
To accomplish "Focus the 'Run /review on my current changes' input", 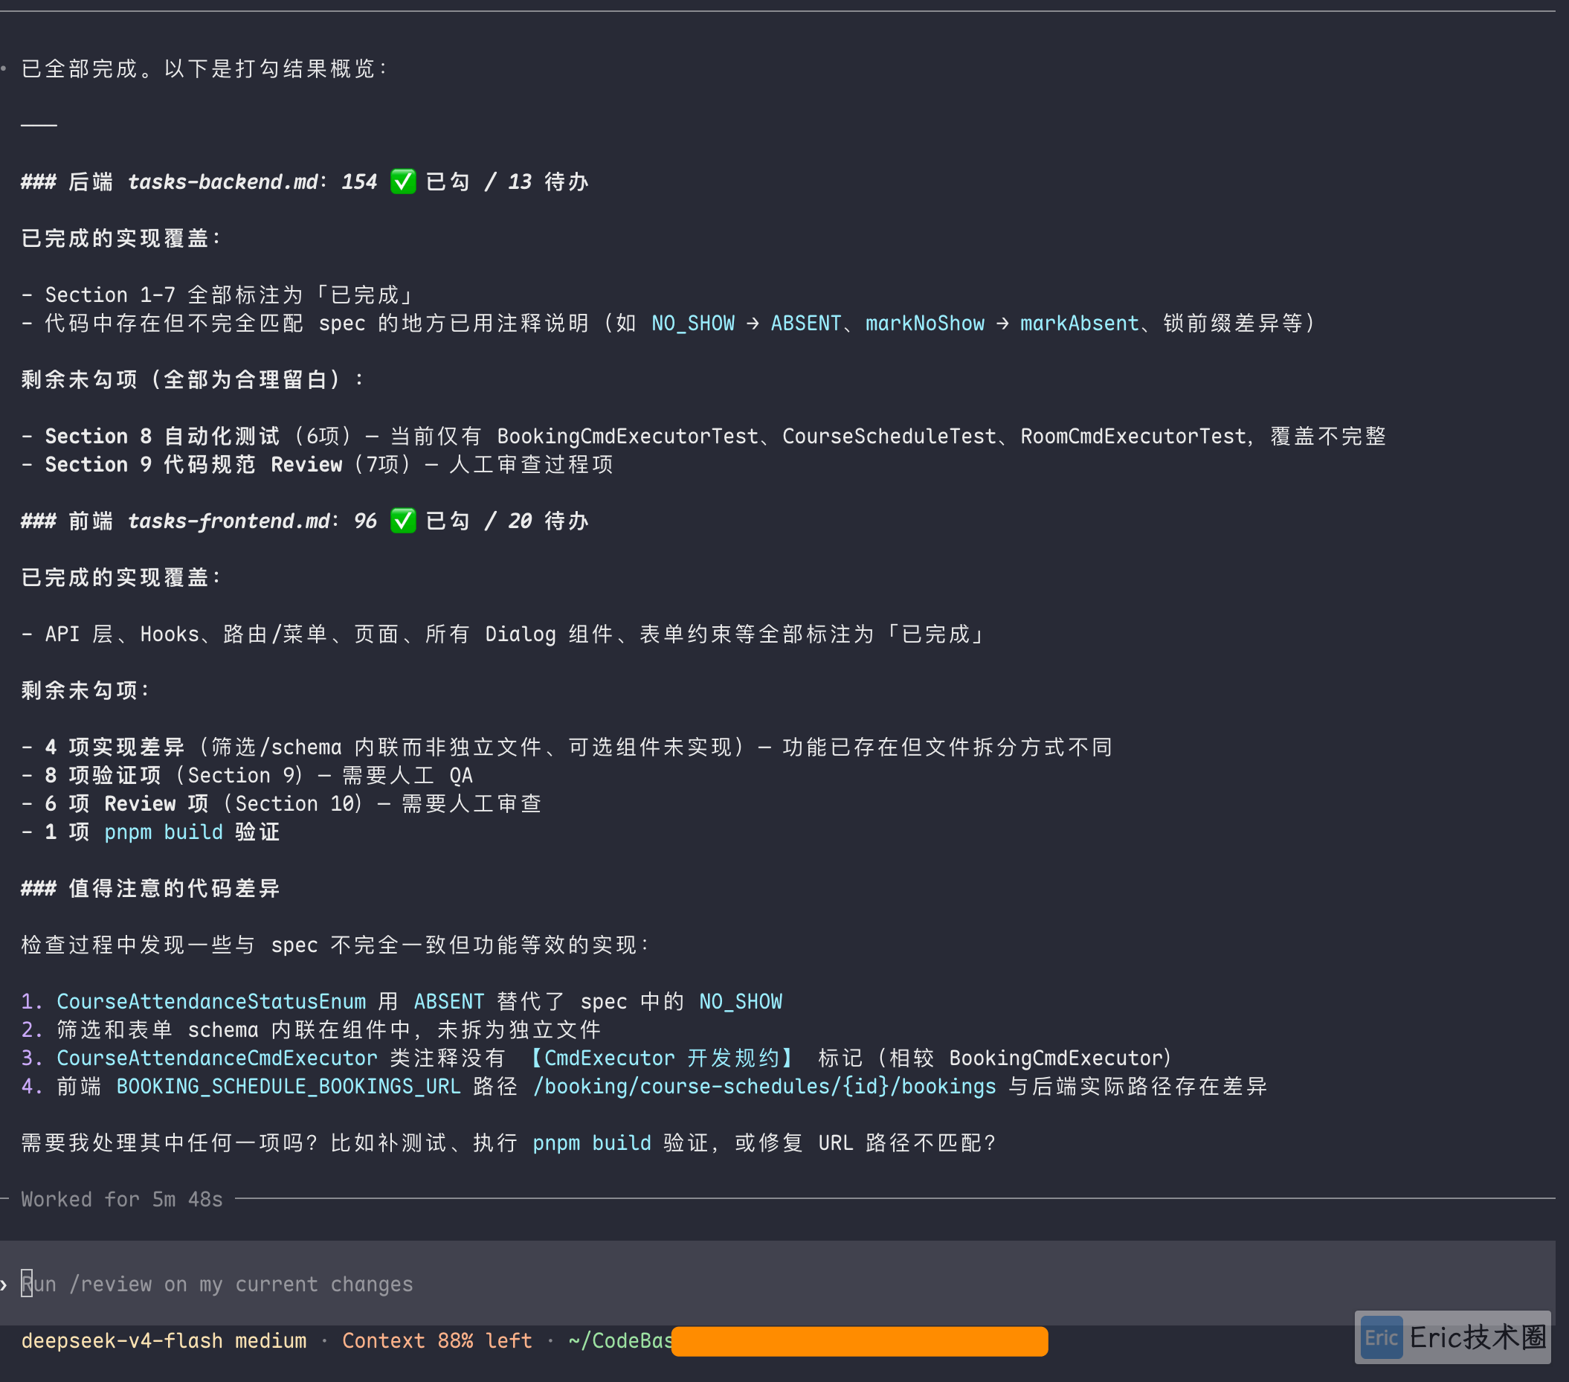I will [778, 1284].
